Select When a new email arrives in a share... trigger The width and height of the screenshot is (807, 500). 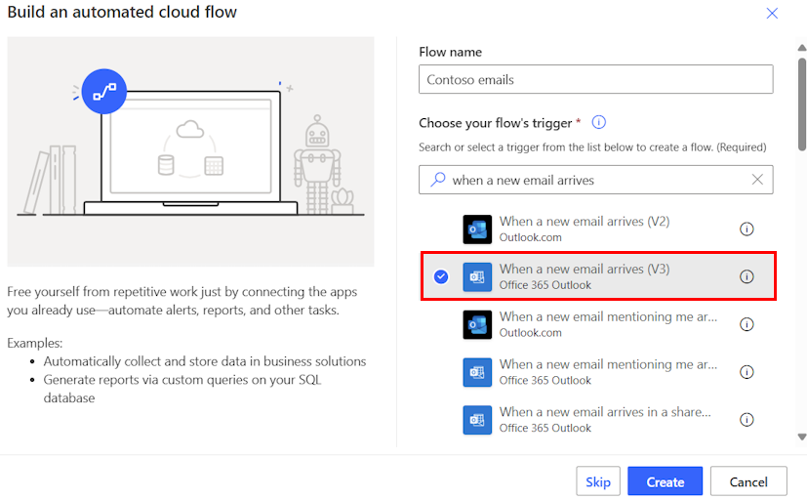(597, 420)
